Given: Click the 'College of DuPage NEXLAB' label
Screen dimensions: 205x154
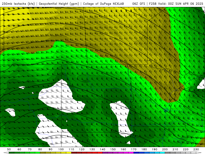Looking at the screenshot, I should pyautogui.click(x=104, y=4).
